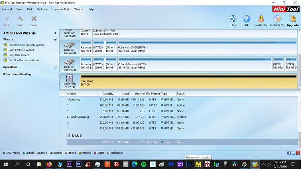Start the Copy Disk Wizard

point(18,55)
